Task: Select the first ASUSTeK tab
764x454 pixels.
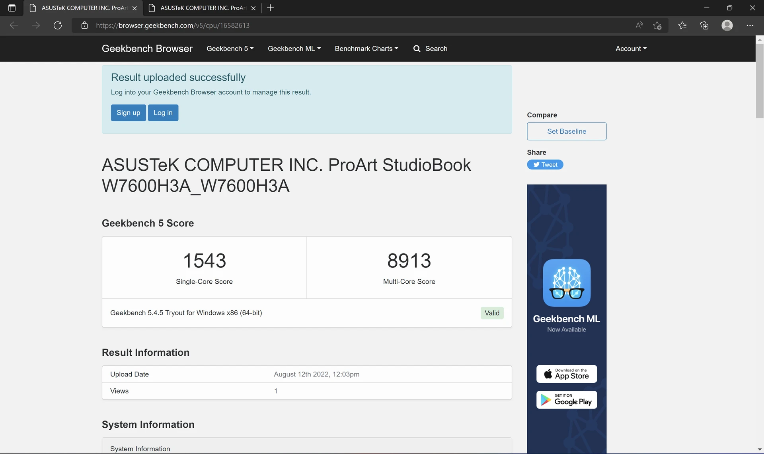Action: point(83,8)
